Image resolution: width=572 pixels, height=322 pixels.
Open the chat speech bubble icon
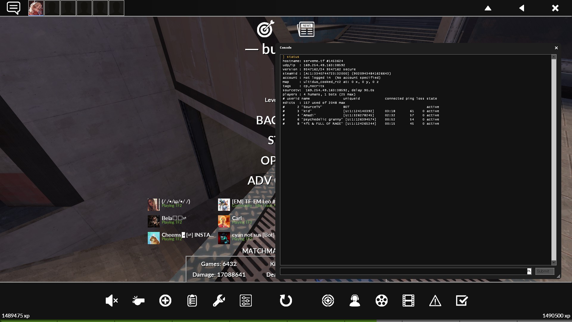click(13, 8)
